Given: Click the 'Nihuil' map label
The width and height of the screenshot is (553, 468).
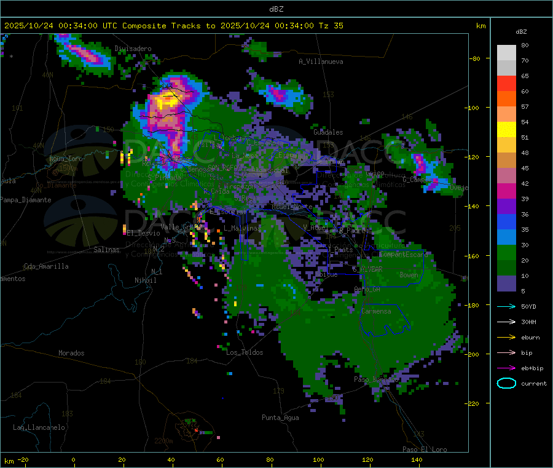Looking at the screenshot, I should point(145,280).
